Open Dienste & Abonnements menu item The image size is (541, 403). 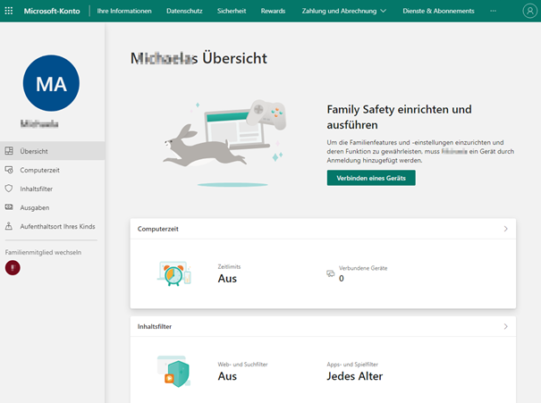438,11
